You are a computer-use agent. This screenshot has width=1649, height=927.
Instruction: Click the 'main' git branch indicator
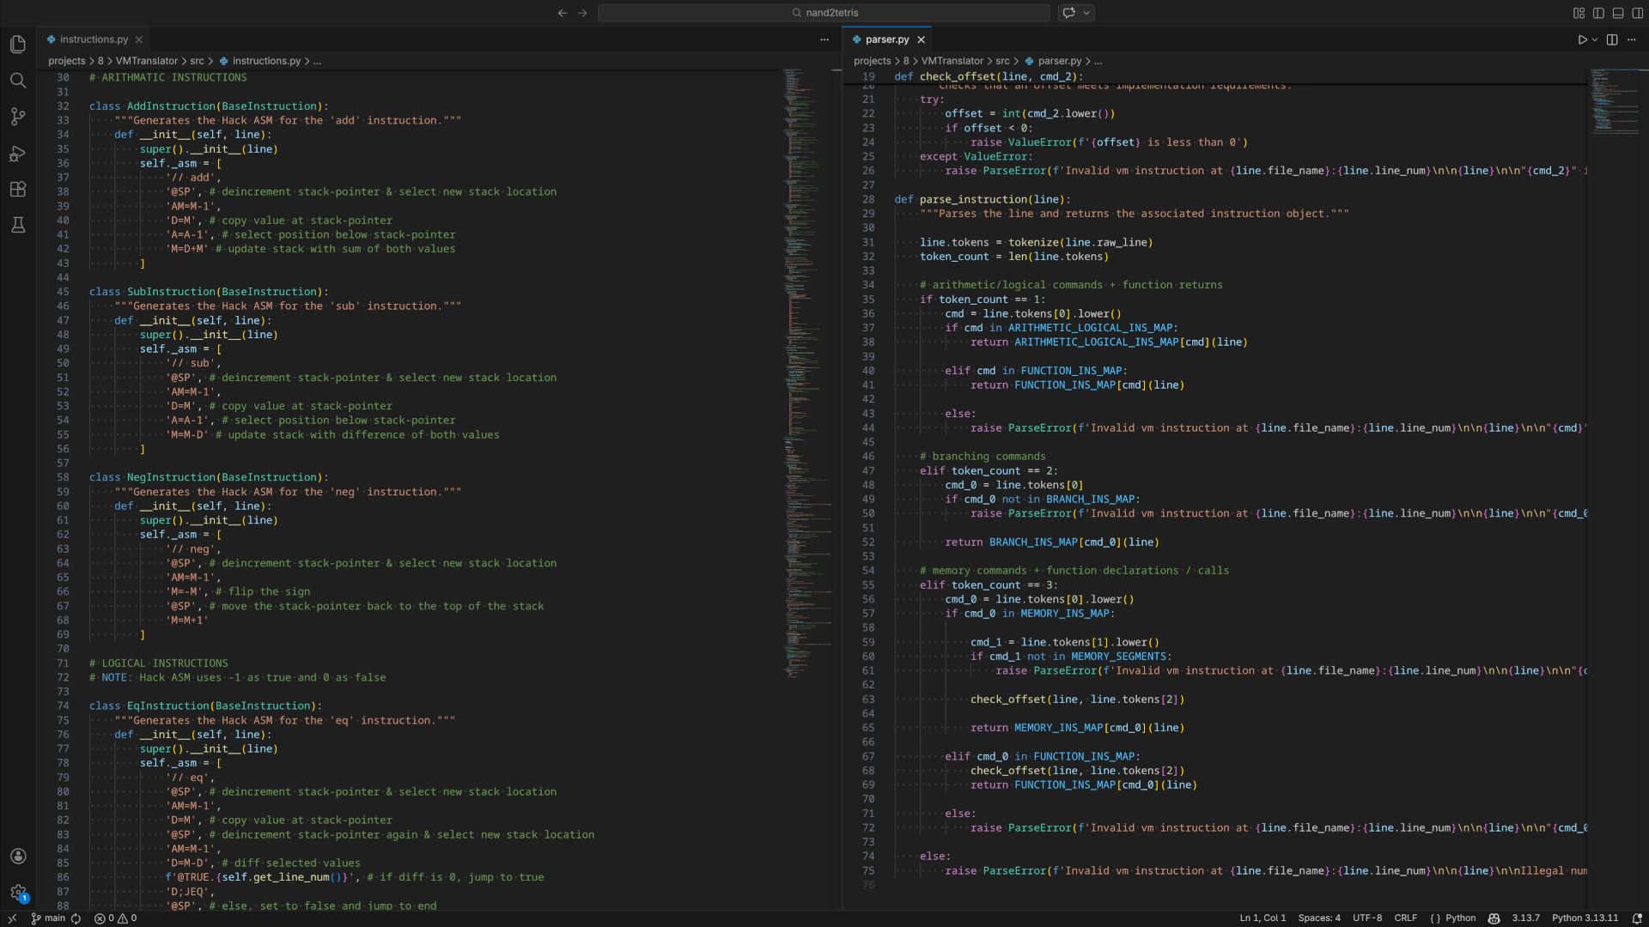pyautogui.click(x=48, y=918)
